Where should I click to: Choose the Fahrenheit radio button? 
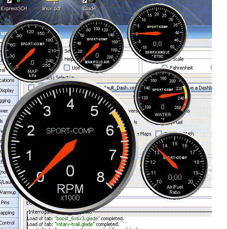[x=164, y=67]
